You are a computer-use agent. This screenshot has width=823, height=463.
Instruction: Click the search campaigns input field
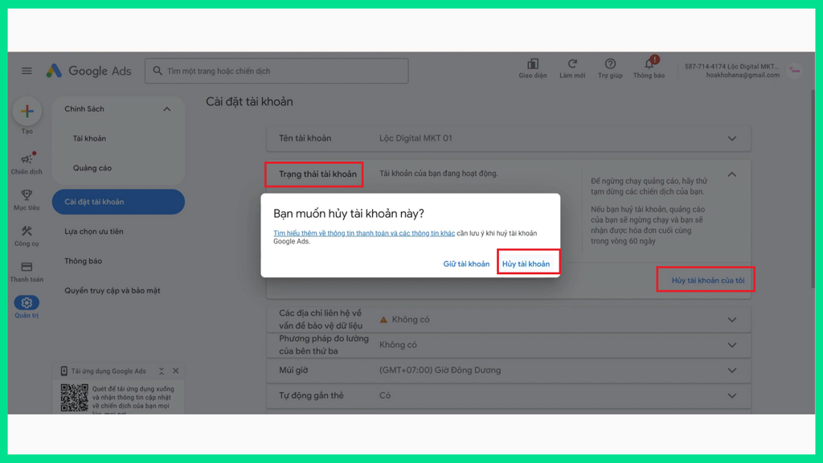click(x=276, y=71)
